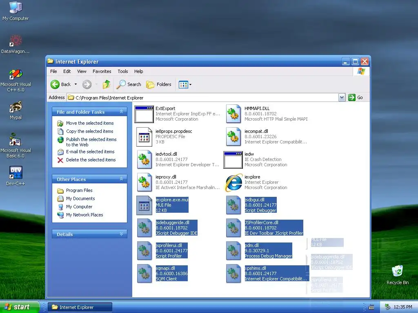
Task: Click Copy the selected items
Action: [89, 131]
